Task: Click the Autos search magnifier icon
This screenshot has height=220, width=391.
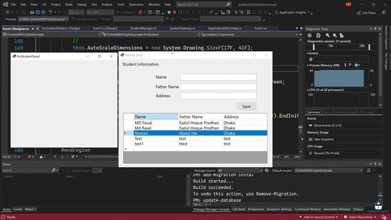Action: (x=54, y=170)
